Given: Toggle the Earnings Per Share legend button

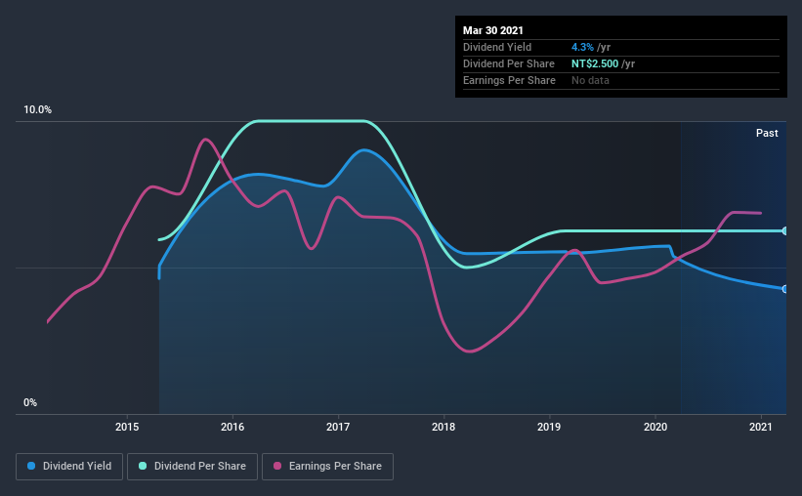Looking at the screenshot, I should point(327,467).
